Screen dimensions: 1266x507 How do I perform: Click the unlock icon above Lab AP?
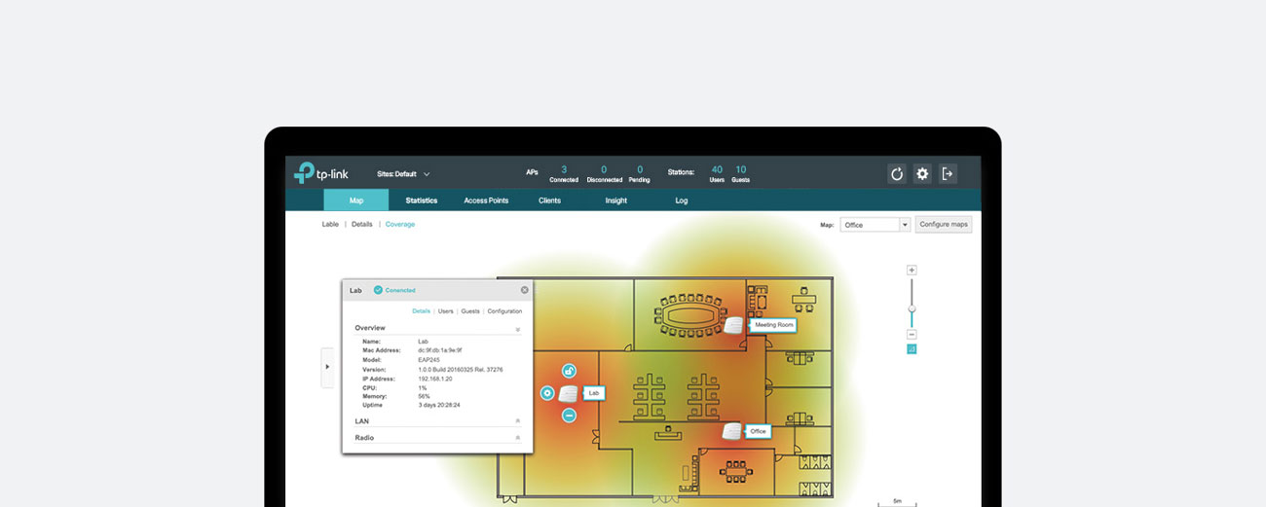tap(569, 371)
